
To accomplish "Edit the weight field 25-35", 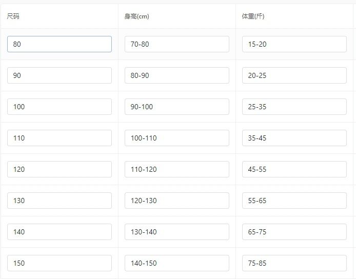I will [x=294, y=107].
